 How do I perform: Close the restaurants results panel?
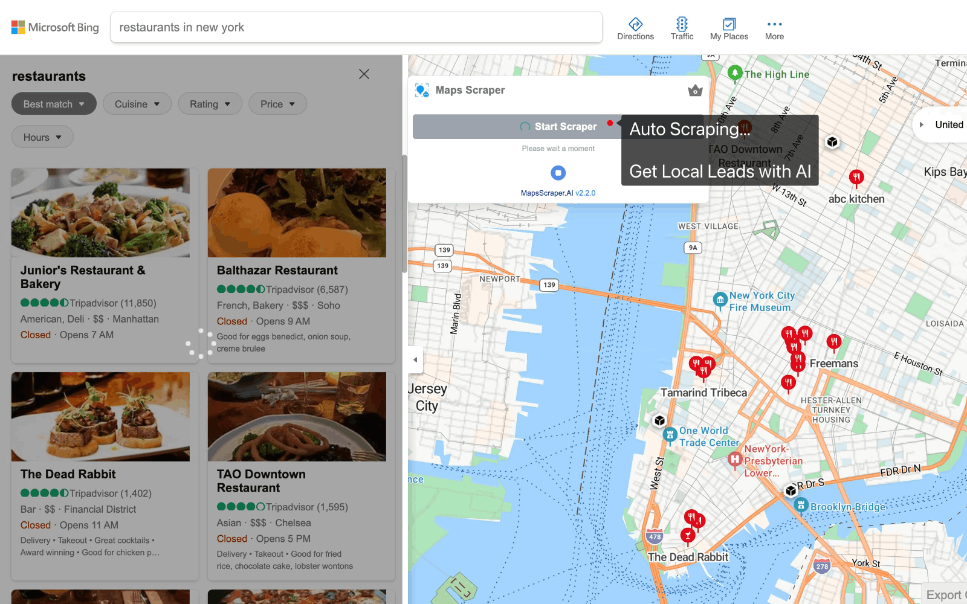pos(364,74)
